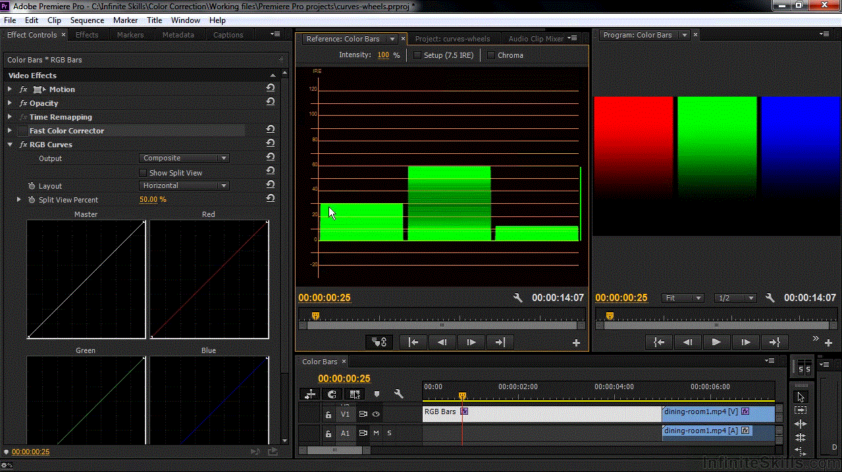
Task: Select the Ripple Edit tool
Action: coord(801,424)
